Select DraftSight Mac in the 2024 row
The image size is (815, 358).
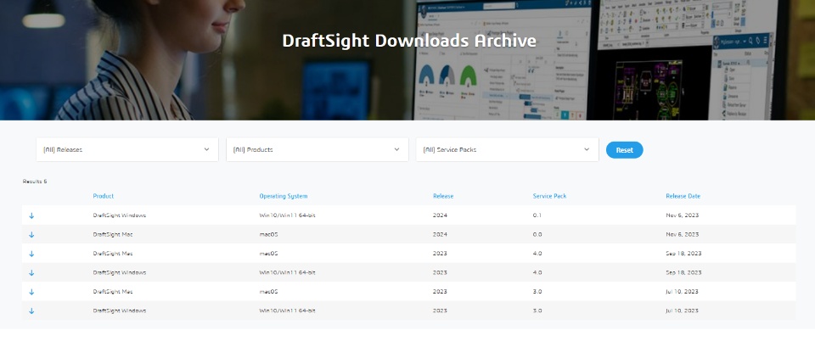[113, 234]
